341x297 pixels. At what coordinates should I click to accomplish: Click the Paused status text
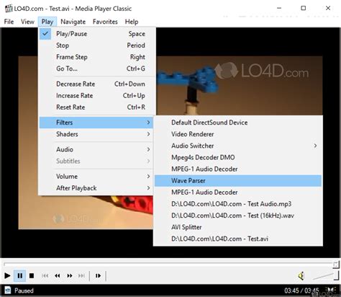click(x=24, y=291)
